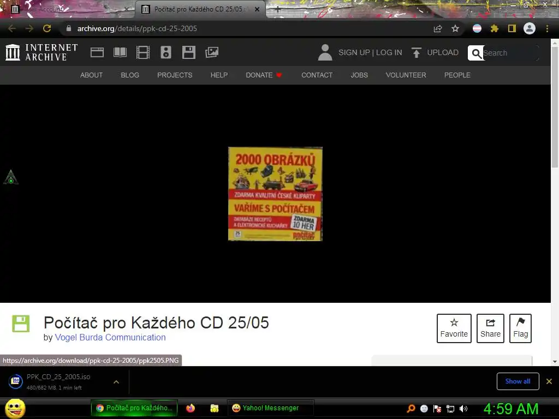Viewport: 559px width, 419px height.
Task: Open the PEOPLE menu item
Action: pos(457,75)
